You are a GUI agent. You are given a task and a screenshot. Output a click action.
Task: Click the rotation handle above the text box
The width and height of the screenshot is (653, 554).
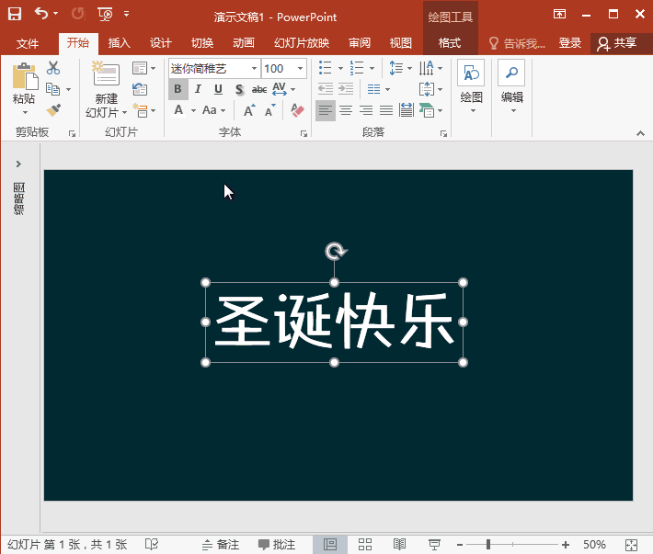336,252
